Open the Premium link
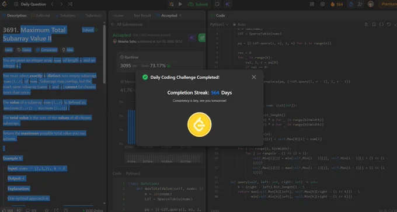The image size is (397, 212). pos(388,4)
